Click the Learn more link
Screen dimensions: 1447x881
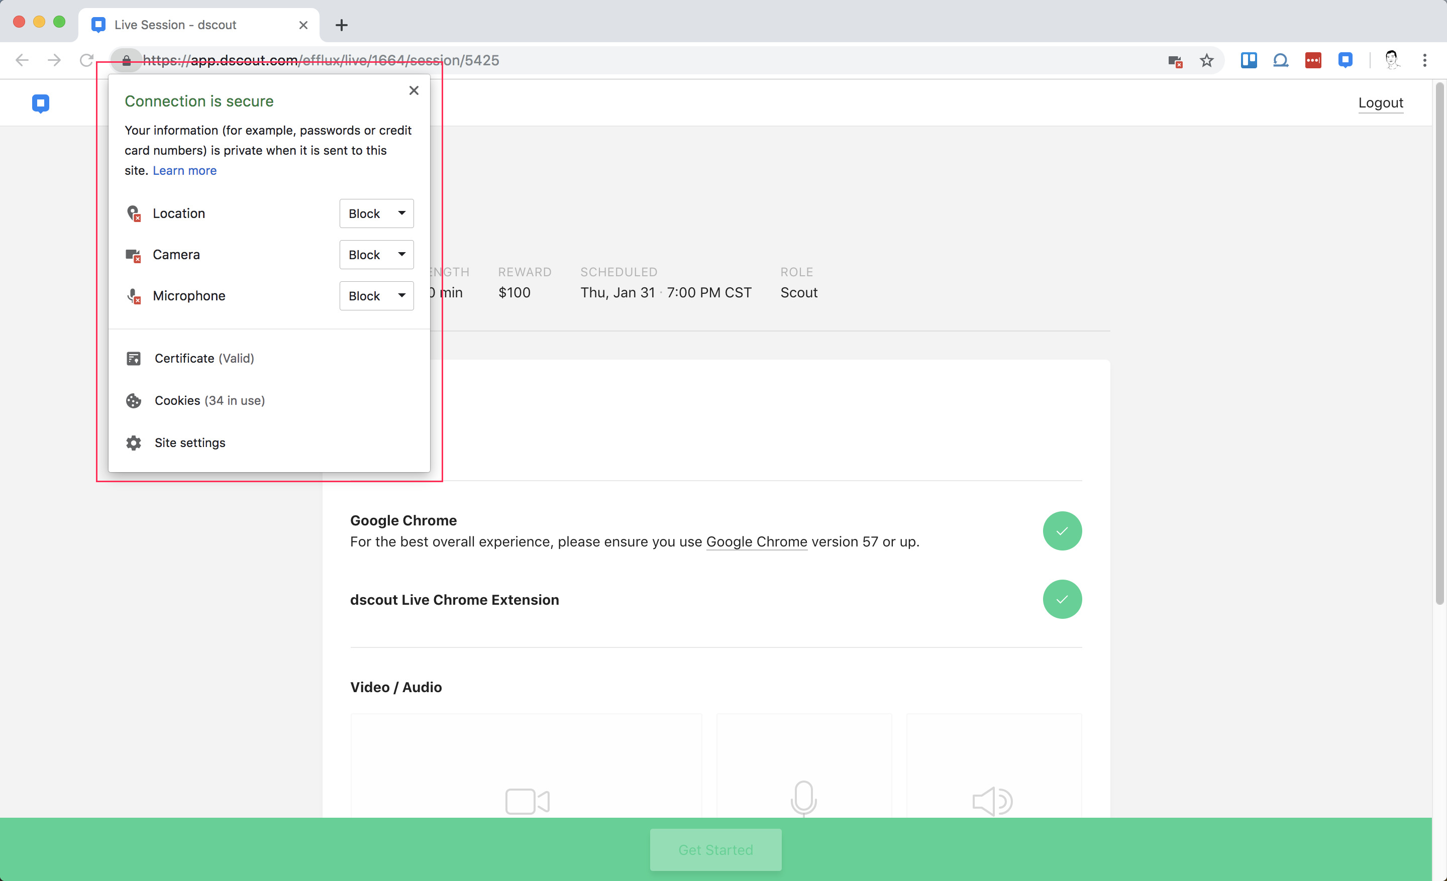pos(184,171)
